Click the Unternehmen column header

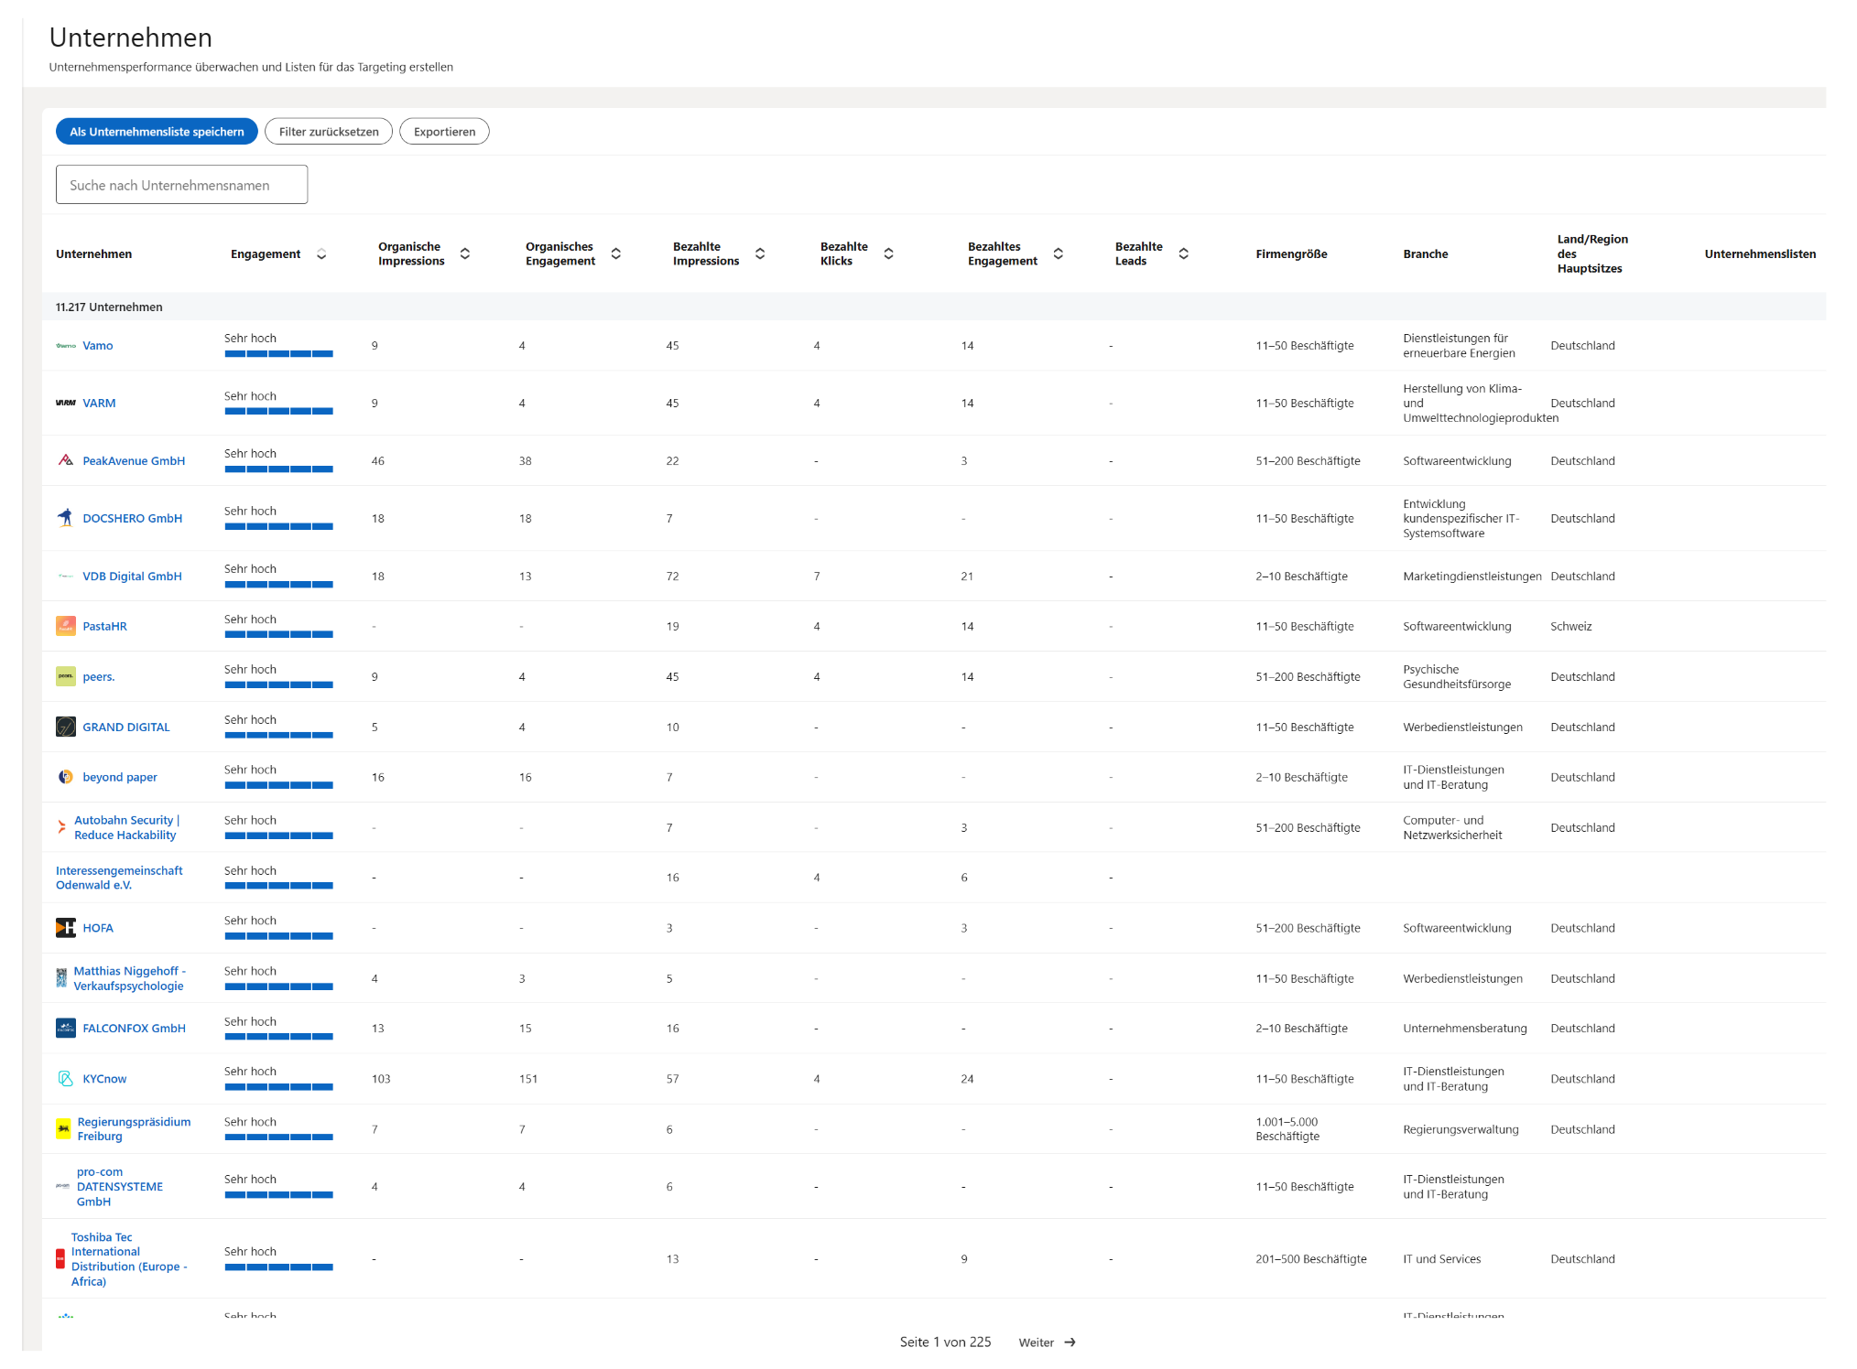click(x=93, y=254)
